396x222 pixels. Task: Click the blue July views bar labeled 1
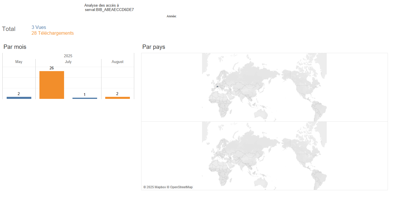pos(85,98)
